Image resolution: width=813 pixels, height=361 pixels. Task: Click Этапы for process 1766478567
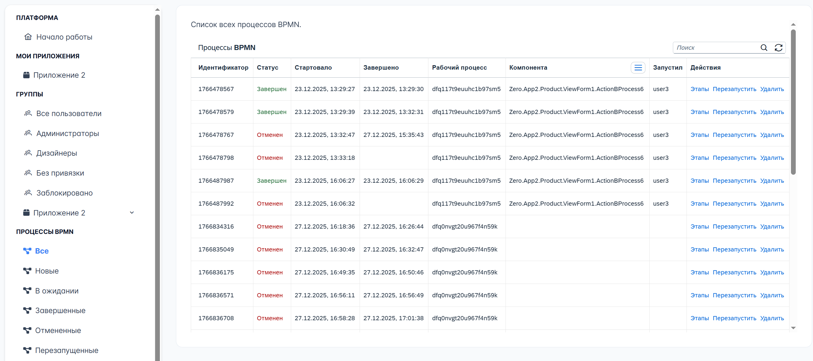point(699,89)
